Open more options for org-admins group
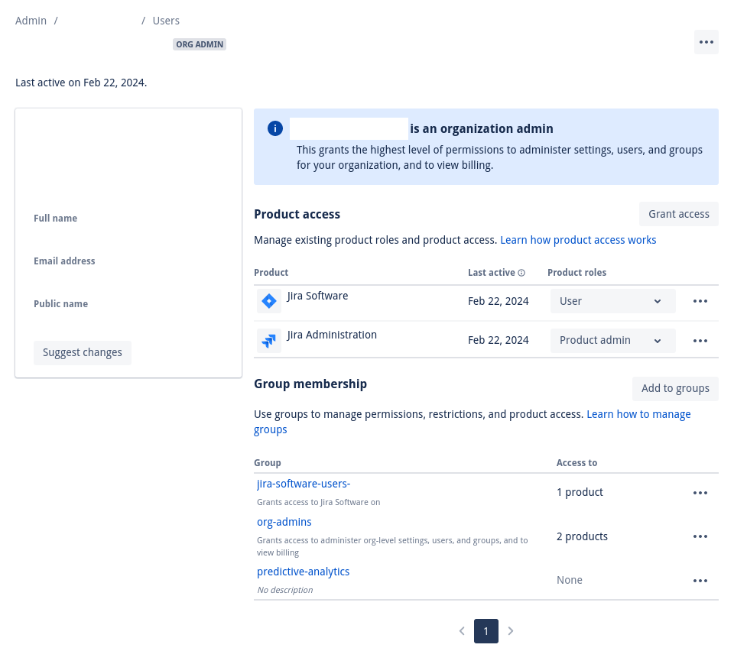Image resolution: width=747 pixels, height=664 pixels. (x=700, y=536)
